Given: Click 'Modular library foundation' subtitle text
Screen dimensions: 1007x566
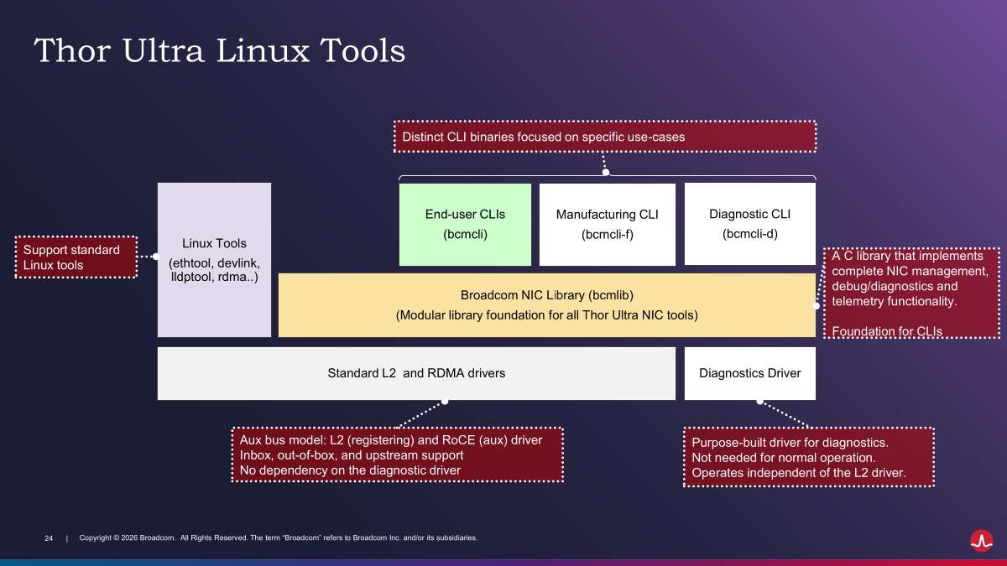Looking at the screenshot, I should tap(547, 316).
